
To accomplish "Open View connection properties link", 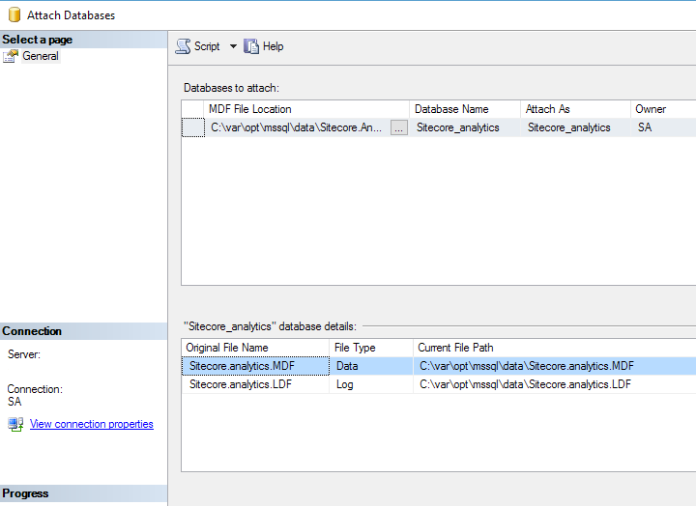I will [x=92, y=424].
